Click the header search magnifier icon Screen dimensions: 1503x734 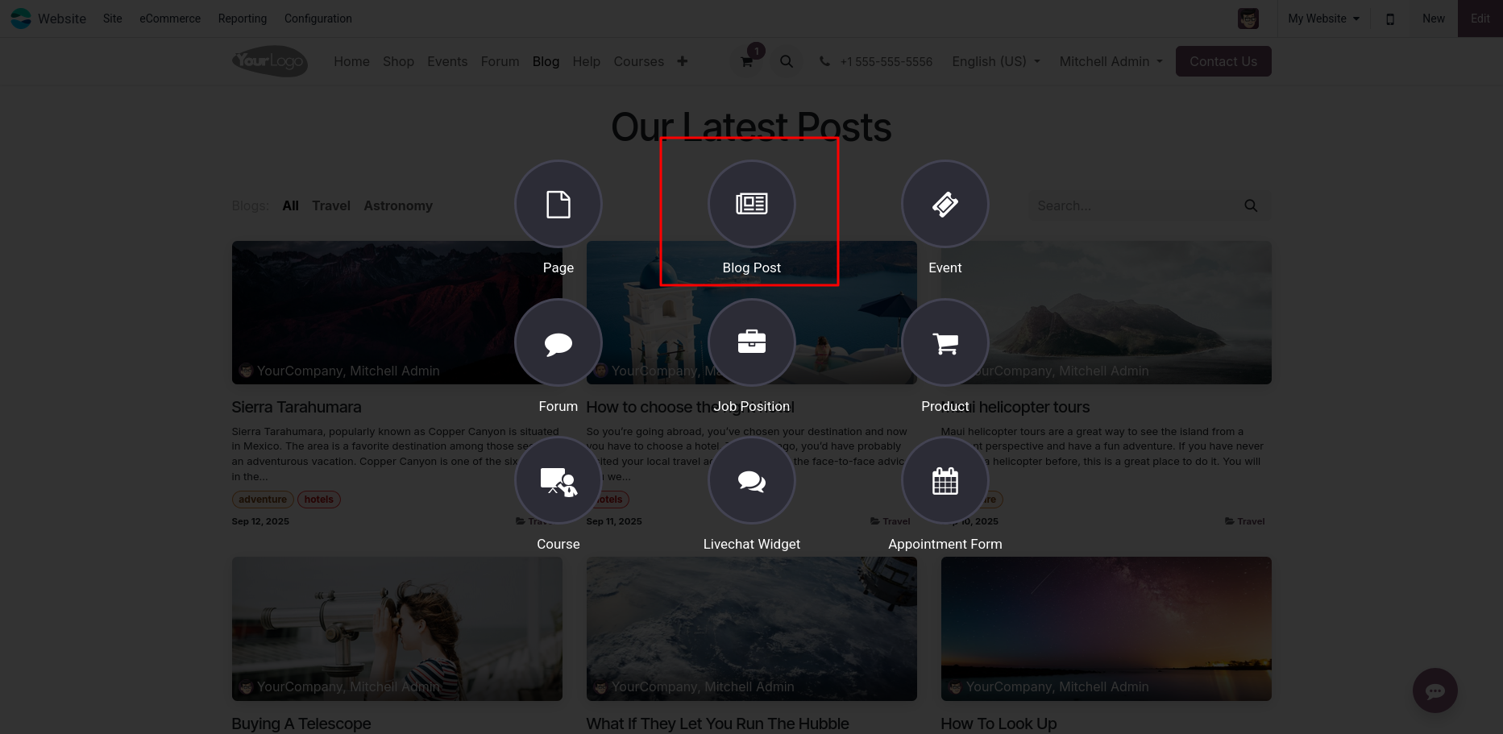[787, 61]
